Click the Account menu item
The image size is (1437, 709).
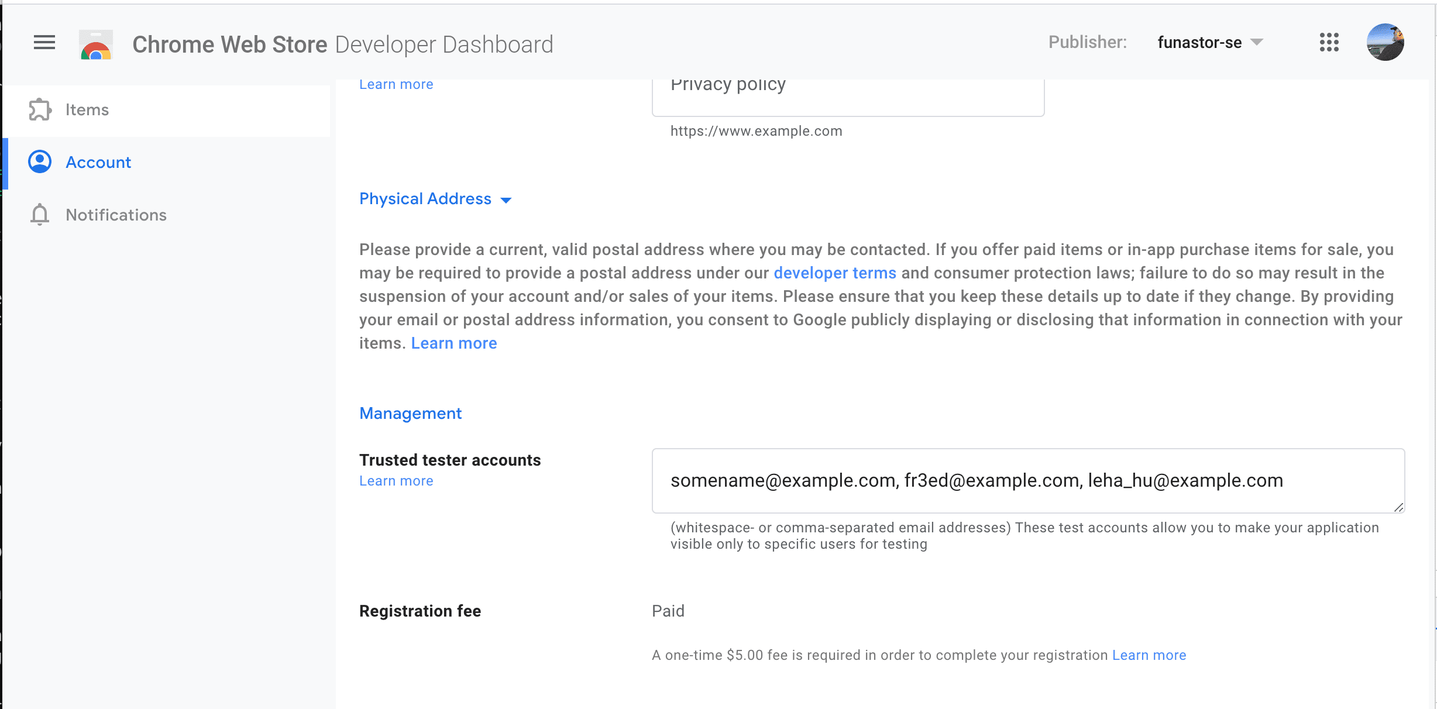tap(98, 162)
